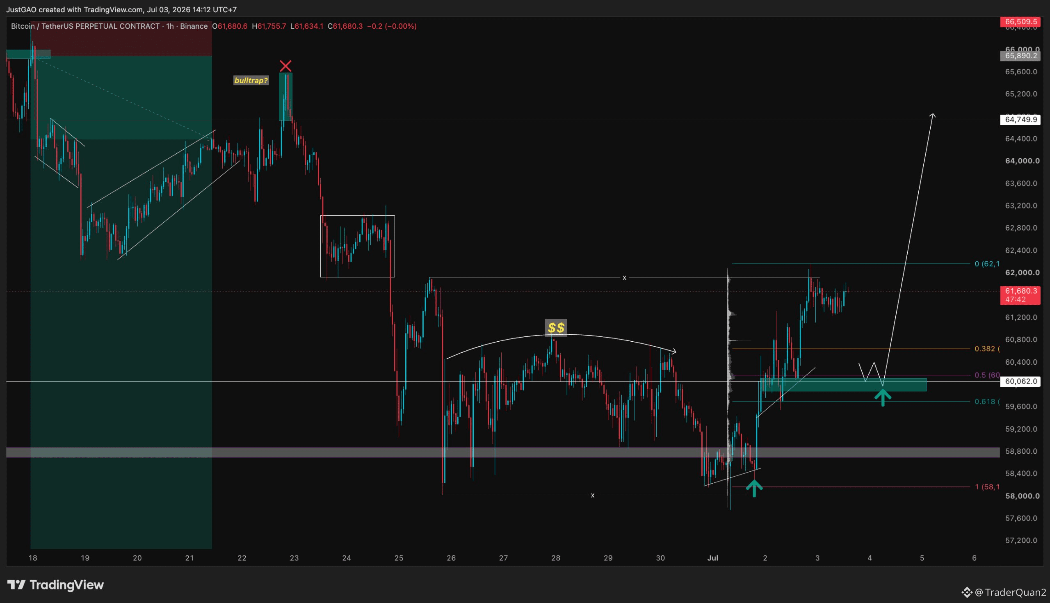Image resolution: width=1050 pixels, height=603 pixels.
Task: Click the symbol title Bitcoin / TetherUS PERPETUAL CONTRACT
Action: 85,26
